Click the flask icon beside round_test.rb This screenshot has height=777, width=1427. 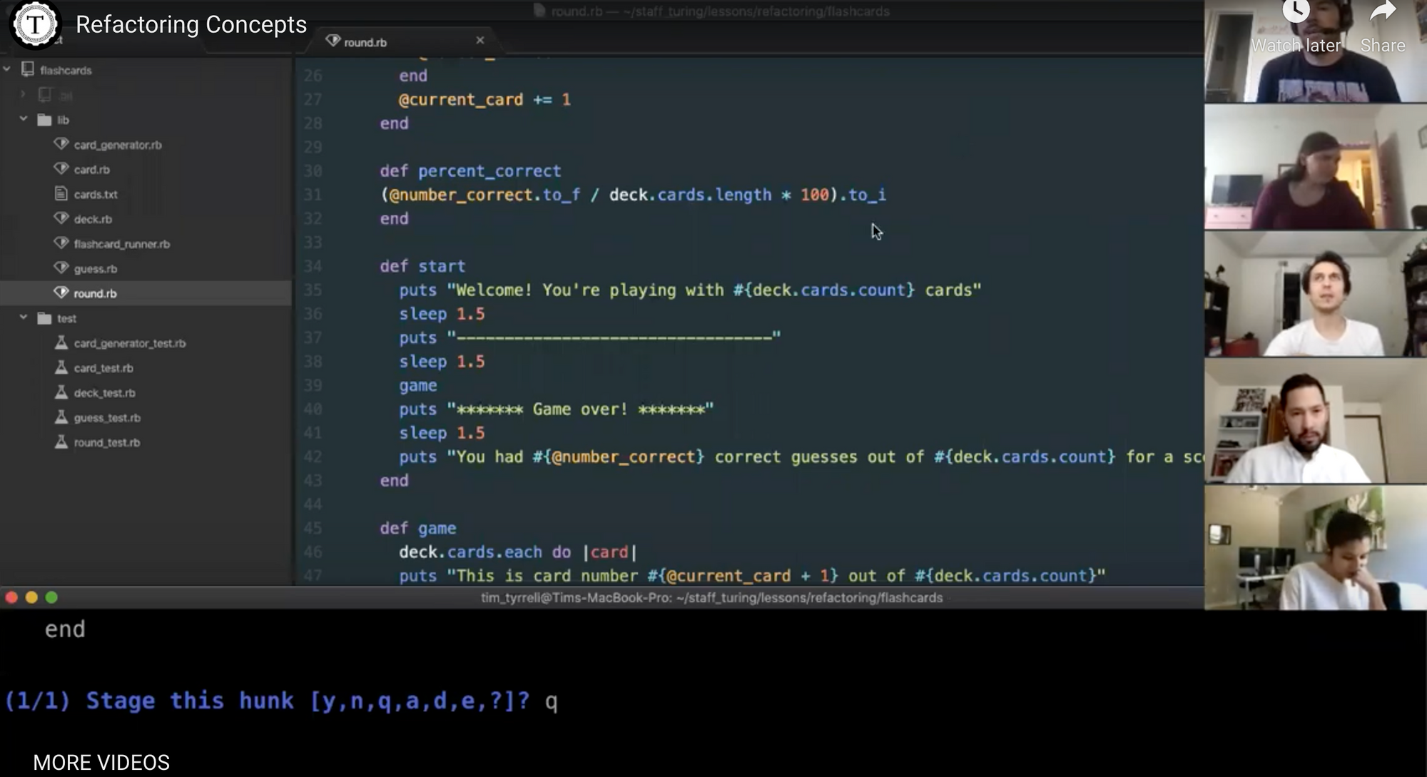tap(61, 442)
